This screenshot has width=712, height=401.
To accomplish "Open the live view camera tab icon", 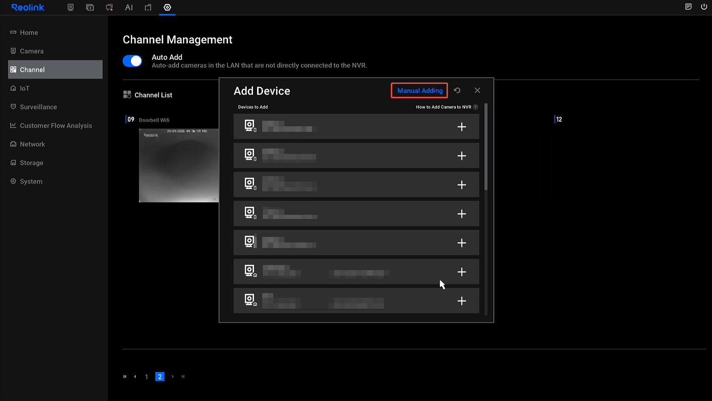I will (71, 7).
